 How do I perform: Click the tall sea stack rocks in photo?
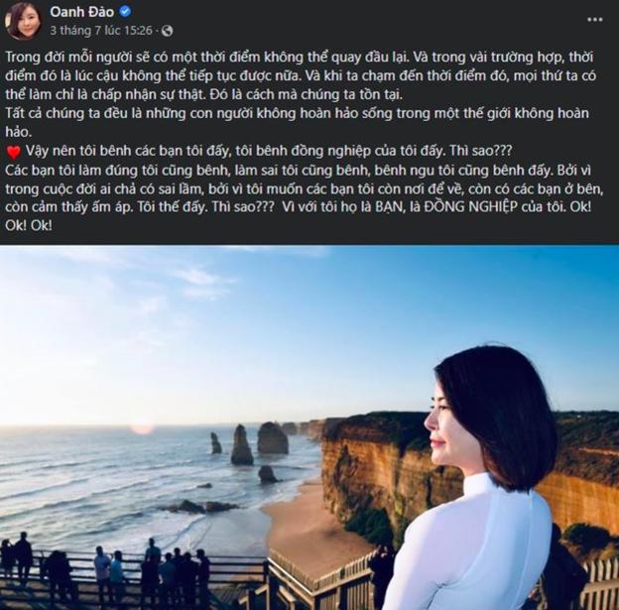242,445
